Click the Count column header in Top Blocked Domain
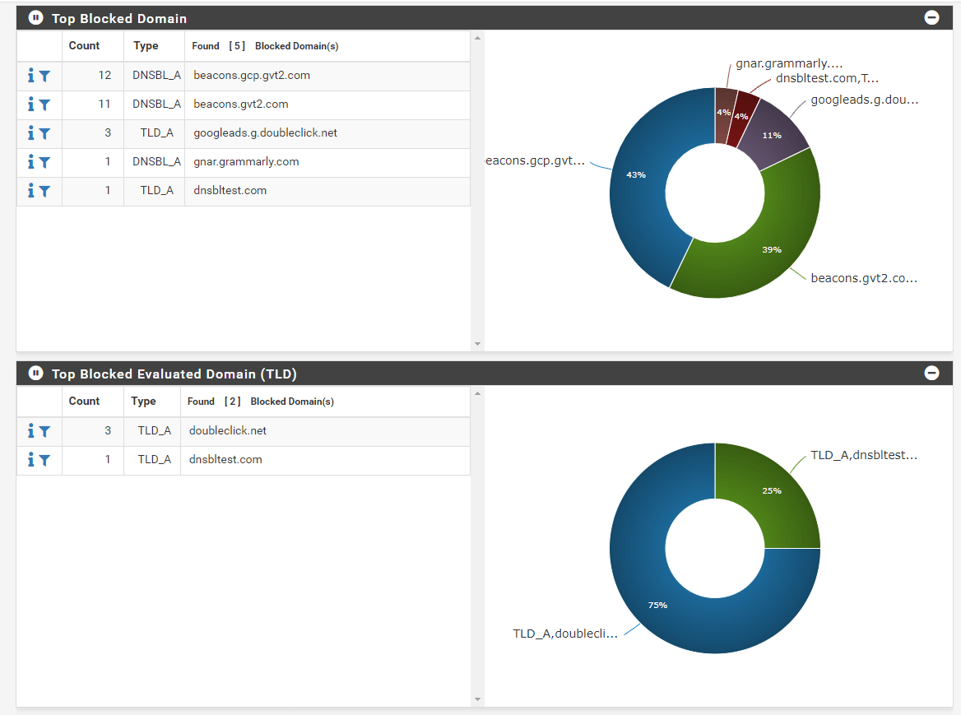 pyautogui.click(x=84, y=46)
